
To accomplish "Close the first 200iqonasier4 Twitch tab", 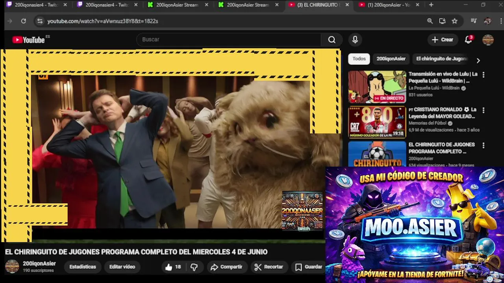I will click(65, 5).
